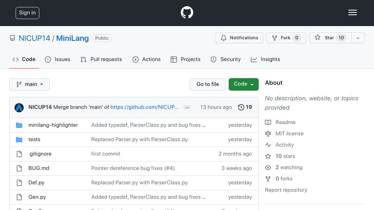Screen dimensions: 374x210
Task: Open the Def.py file
Action: coord(36,183)
